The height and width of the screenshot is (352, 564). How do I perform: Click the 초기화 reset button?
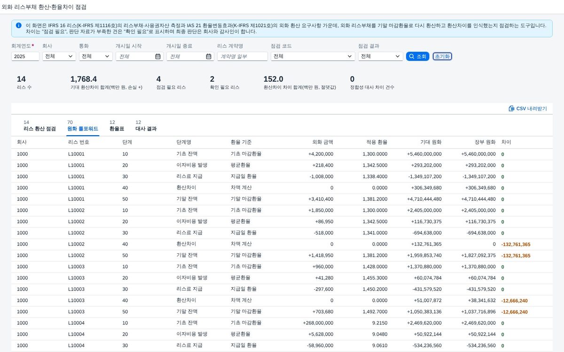(442, 56)
